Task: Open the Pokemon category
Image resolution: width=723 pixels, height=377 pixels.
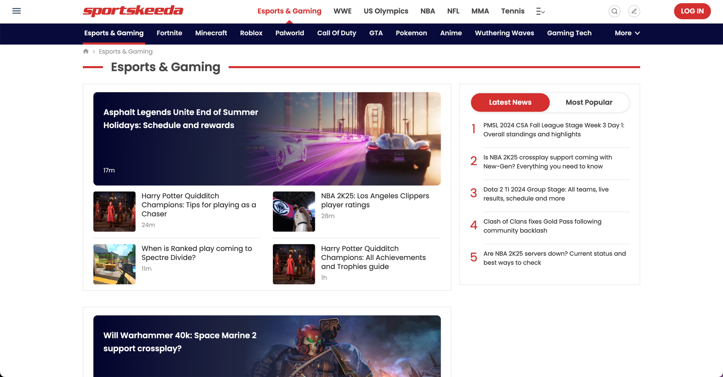Action: tap(411, 33)
